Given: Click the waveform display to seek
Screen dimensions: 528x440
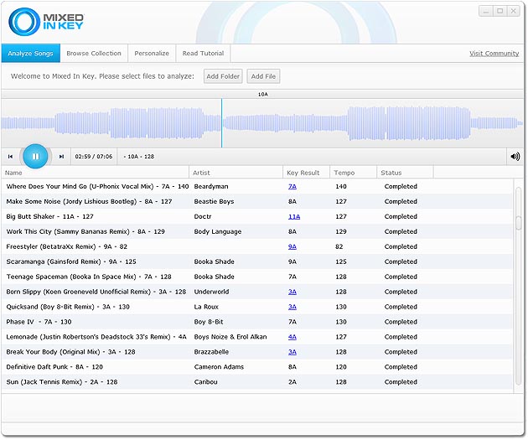Looking at the screenshot, I should click(x=262, y=123).
